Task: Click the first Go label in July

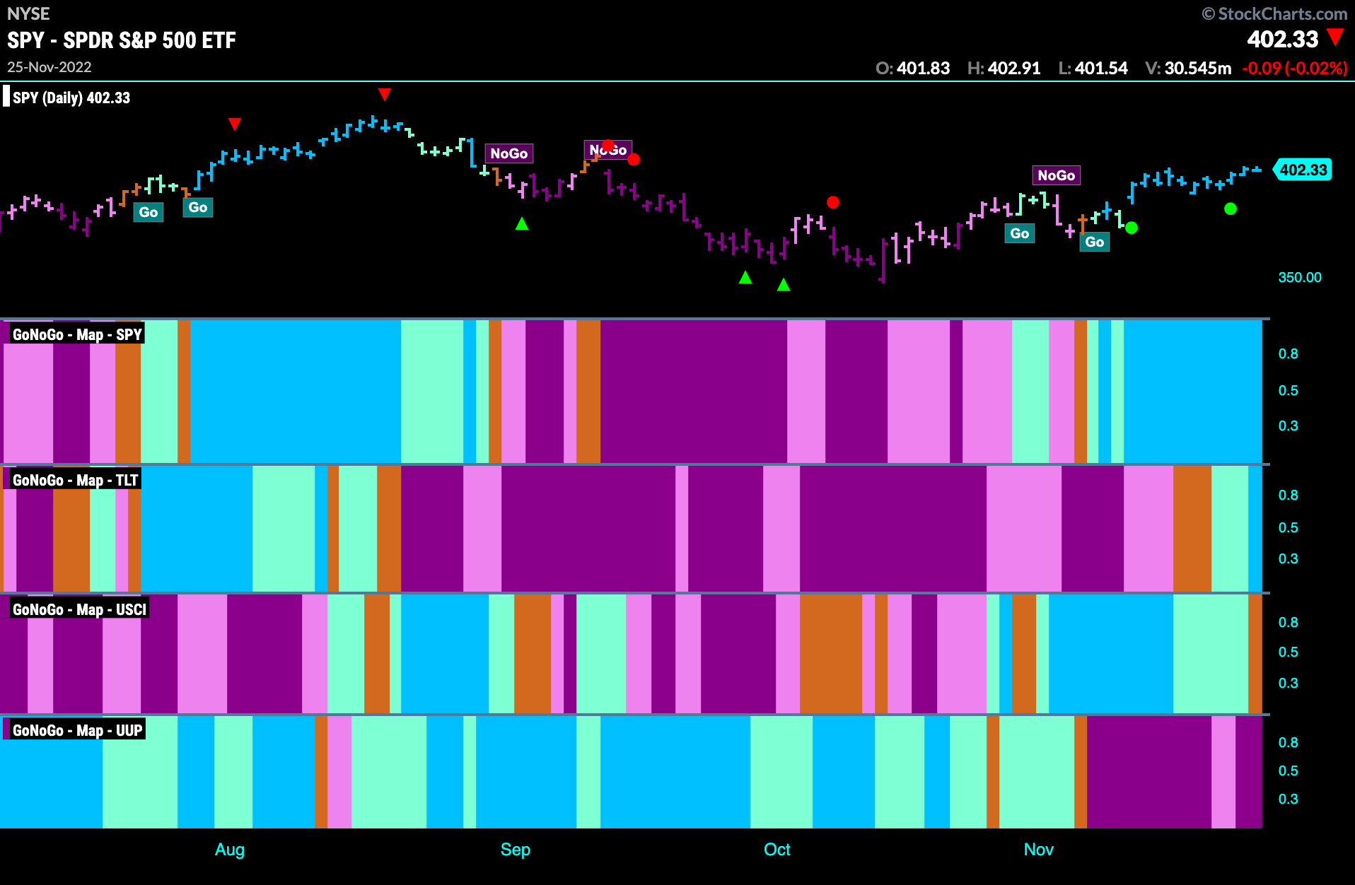Action: pyautogui.click(x=149, y=212)
